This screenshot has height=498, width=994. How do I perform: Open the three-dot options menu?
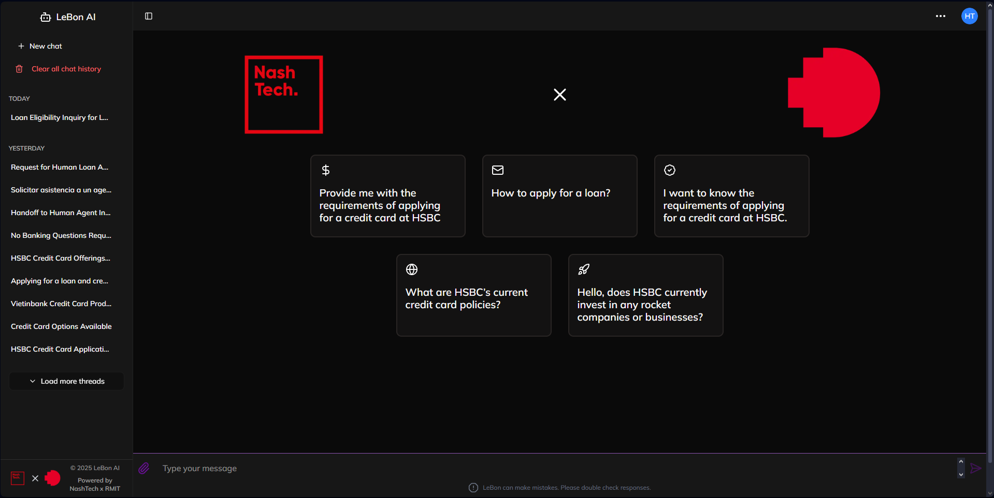[941, 16]
